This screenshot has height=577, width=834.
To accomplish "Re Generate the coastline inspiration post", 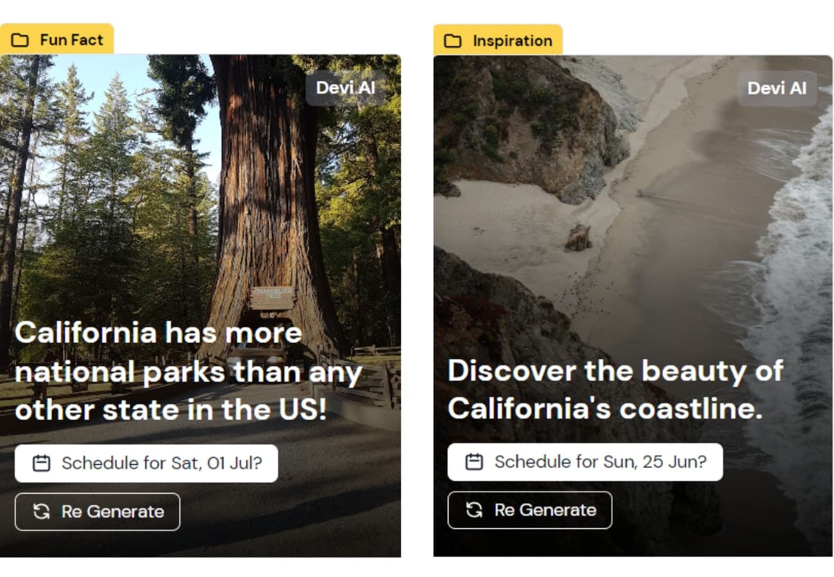I will (530, 510).
